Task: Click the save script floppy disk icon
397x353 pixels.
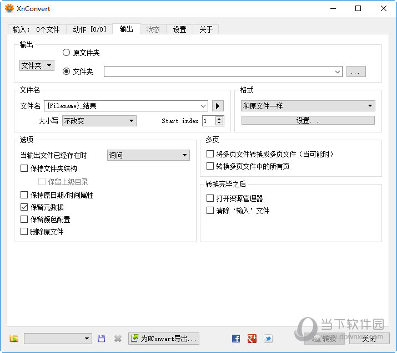Action: point(101,339)
